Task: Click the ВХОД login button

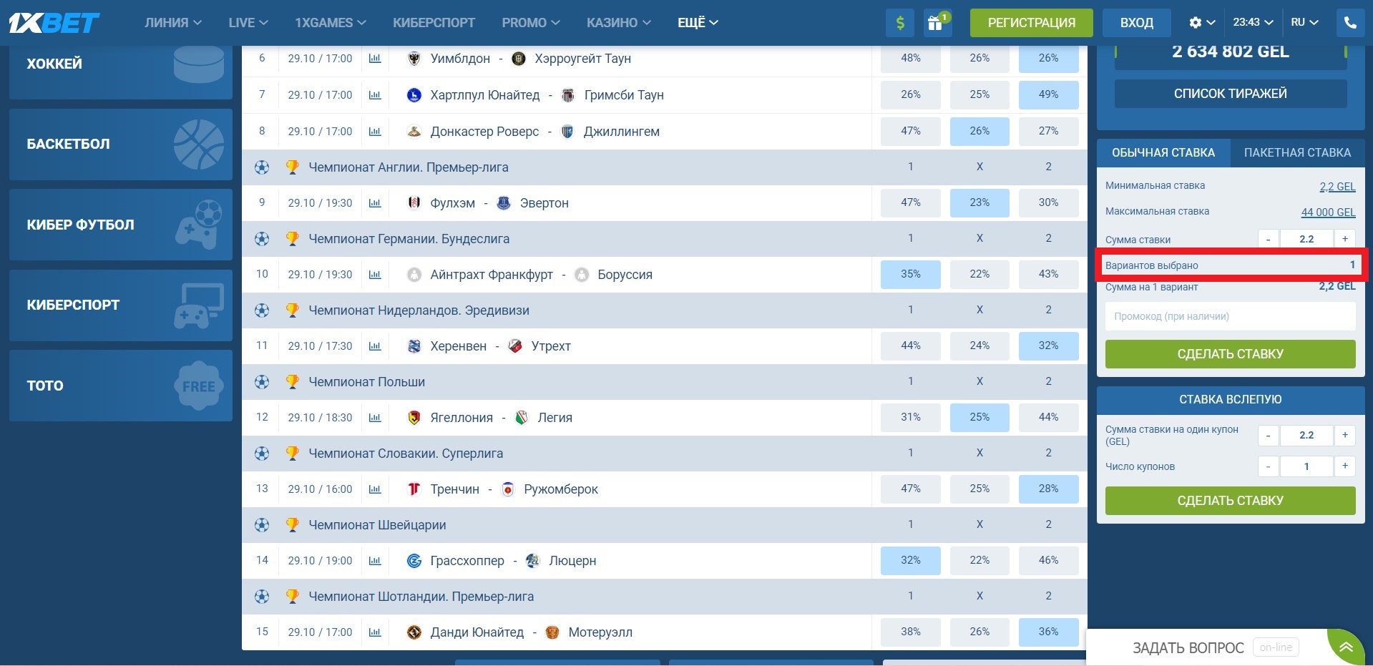Action: [1137, 23]
